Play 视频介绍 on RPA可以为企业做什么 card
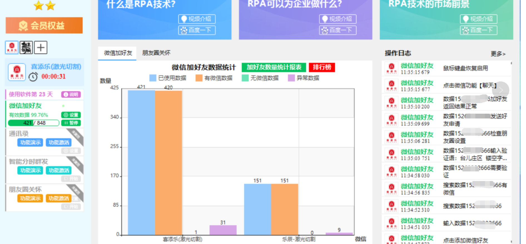526x244 pixels. point(338,19)
